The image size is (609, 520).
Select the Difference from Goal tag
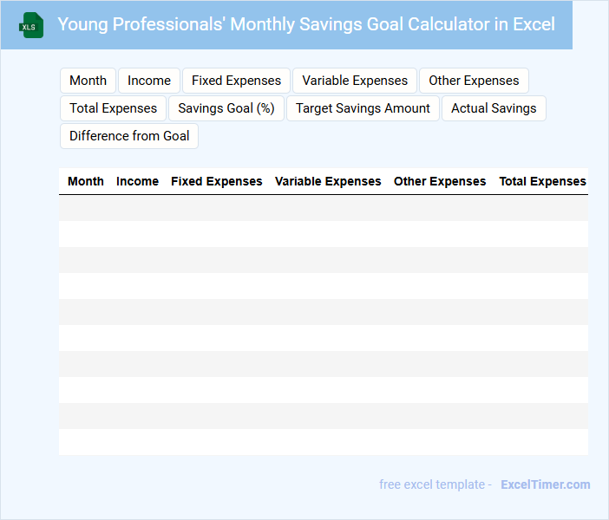click(x=129, y=136)
